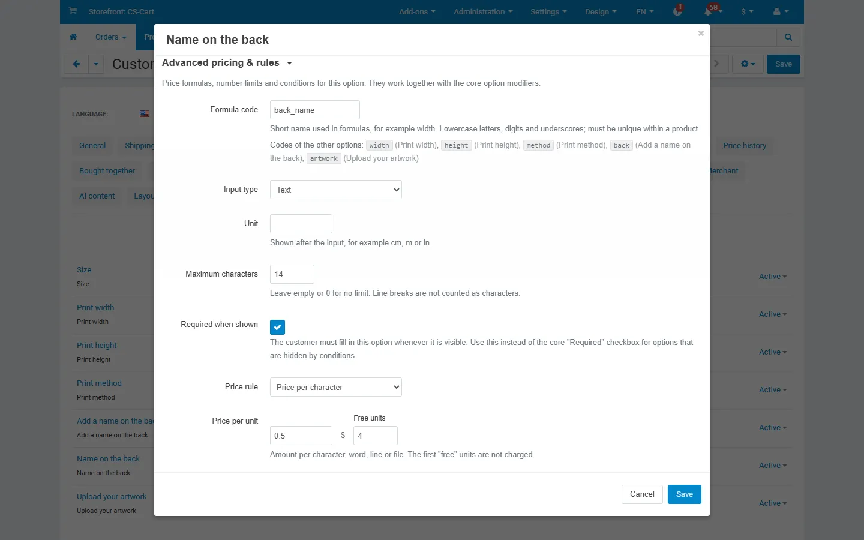Open the gear actions menu
The height and width of the screenshot is (540, 864).
coord(748,64)
